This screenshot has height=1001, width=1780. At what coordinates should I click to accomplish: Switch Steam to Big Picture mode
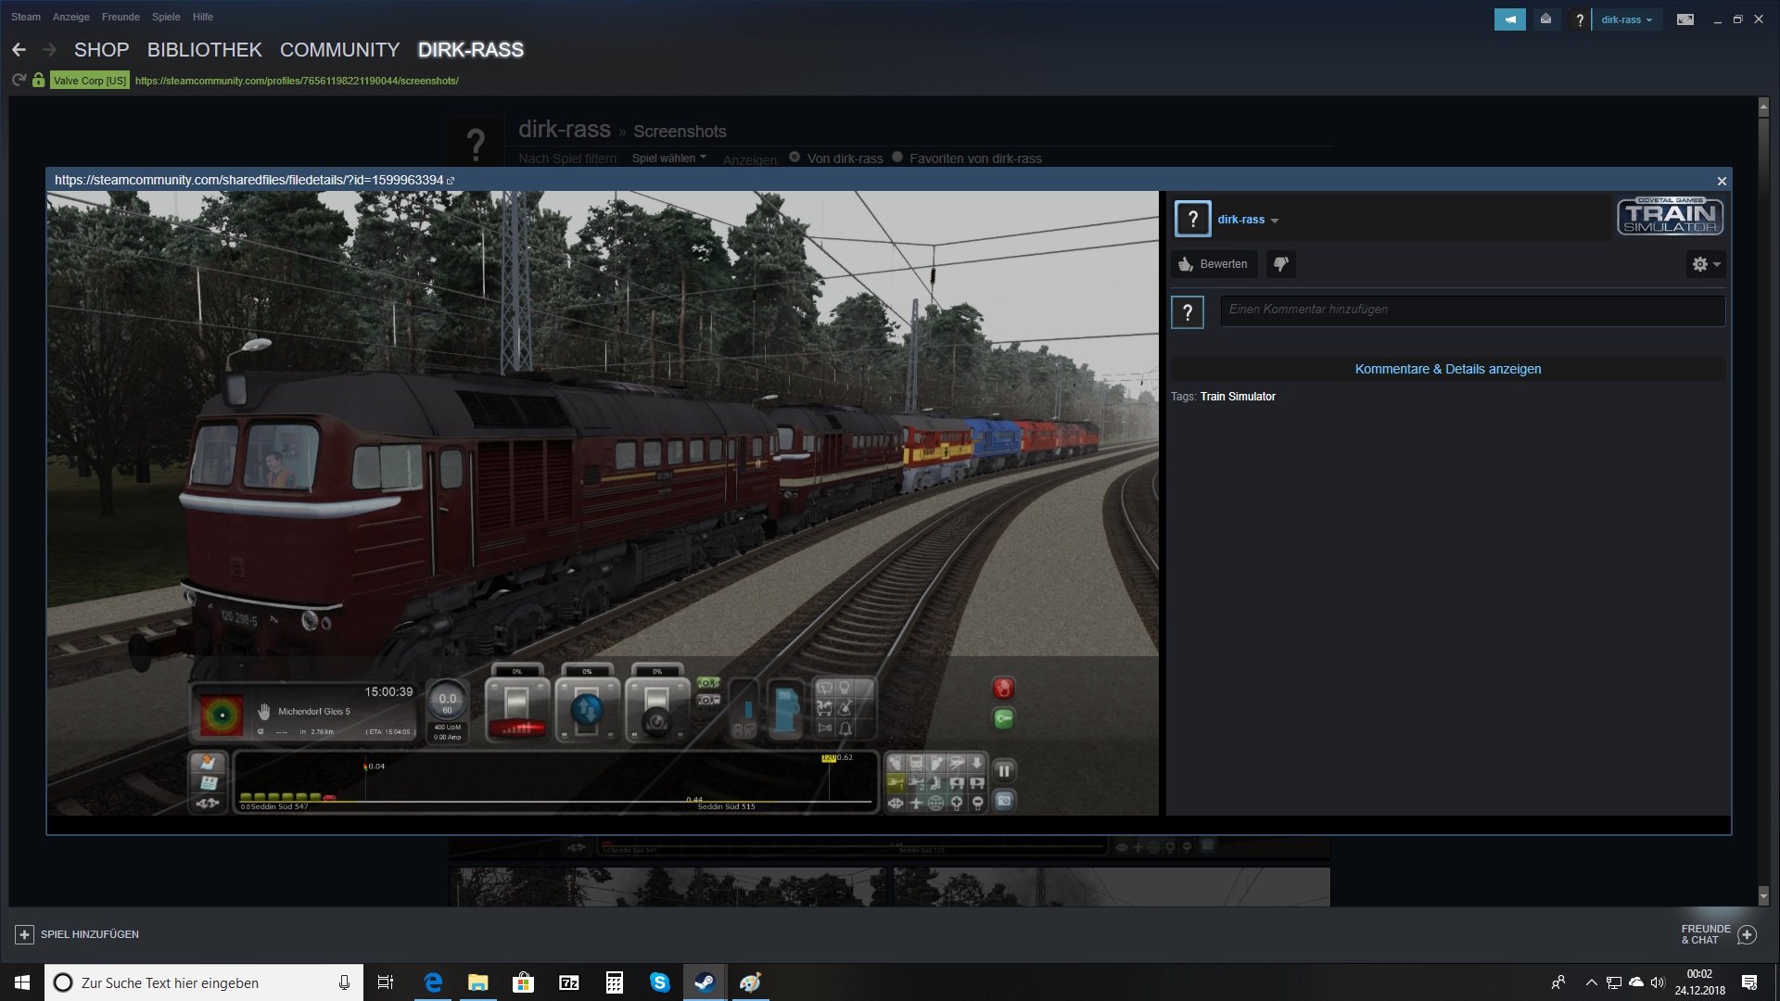[x=1685, y=19]
